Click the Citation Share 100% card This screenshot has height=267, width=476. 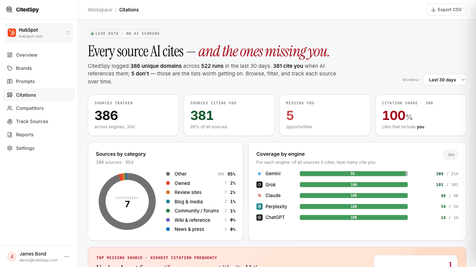(x=421, y=115)
